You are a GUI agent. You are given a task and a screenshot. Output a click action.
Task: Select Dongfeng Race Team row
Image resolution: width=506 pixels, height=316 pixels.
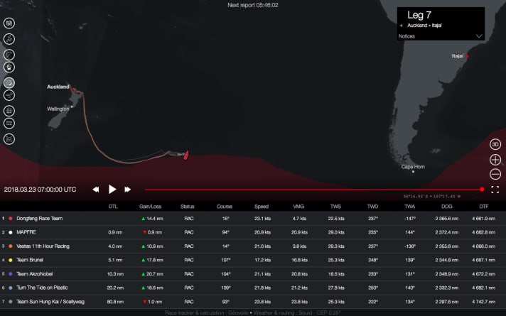pyautogui.click(x=253, y=219)
